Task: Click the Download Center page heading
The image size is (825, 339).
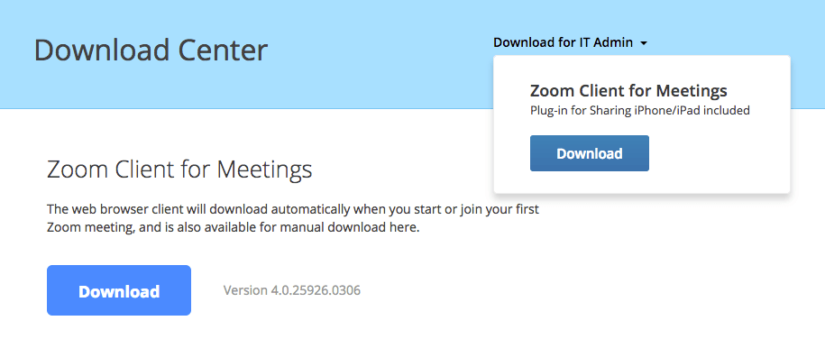Action: point(151,50)
